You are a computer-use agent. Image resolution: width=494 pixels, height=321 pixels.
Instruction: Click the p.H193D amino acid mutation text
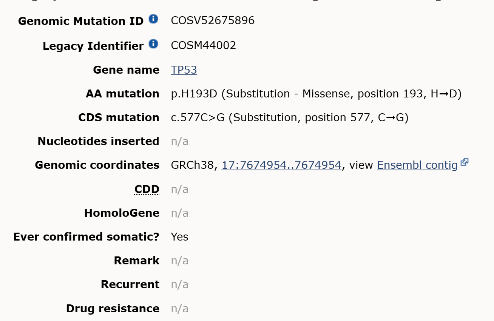194,94
